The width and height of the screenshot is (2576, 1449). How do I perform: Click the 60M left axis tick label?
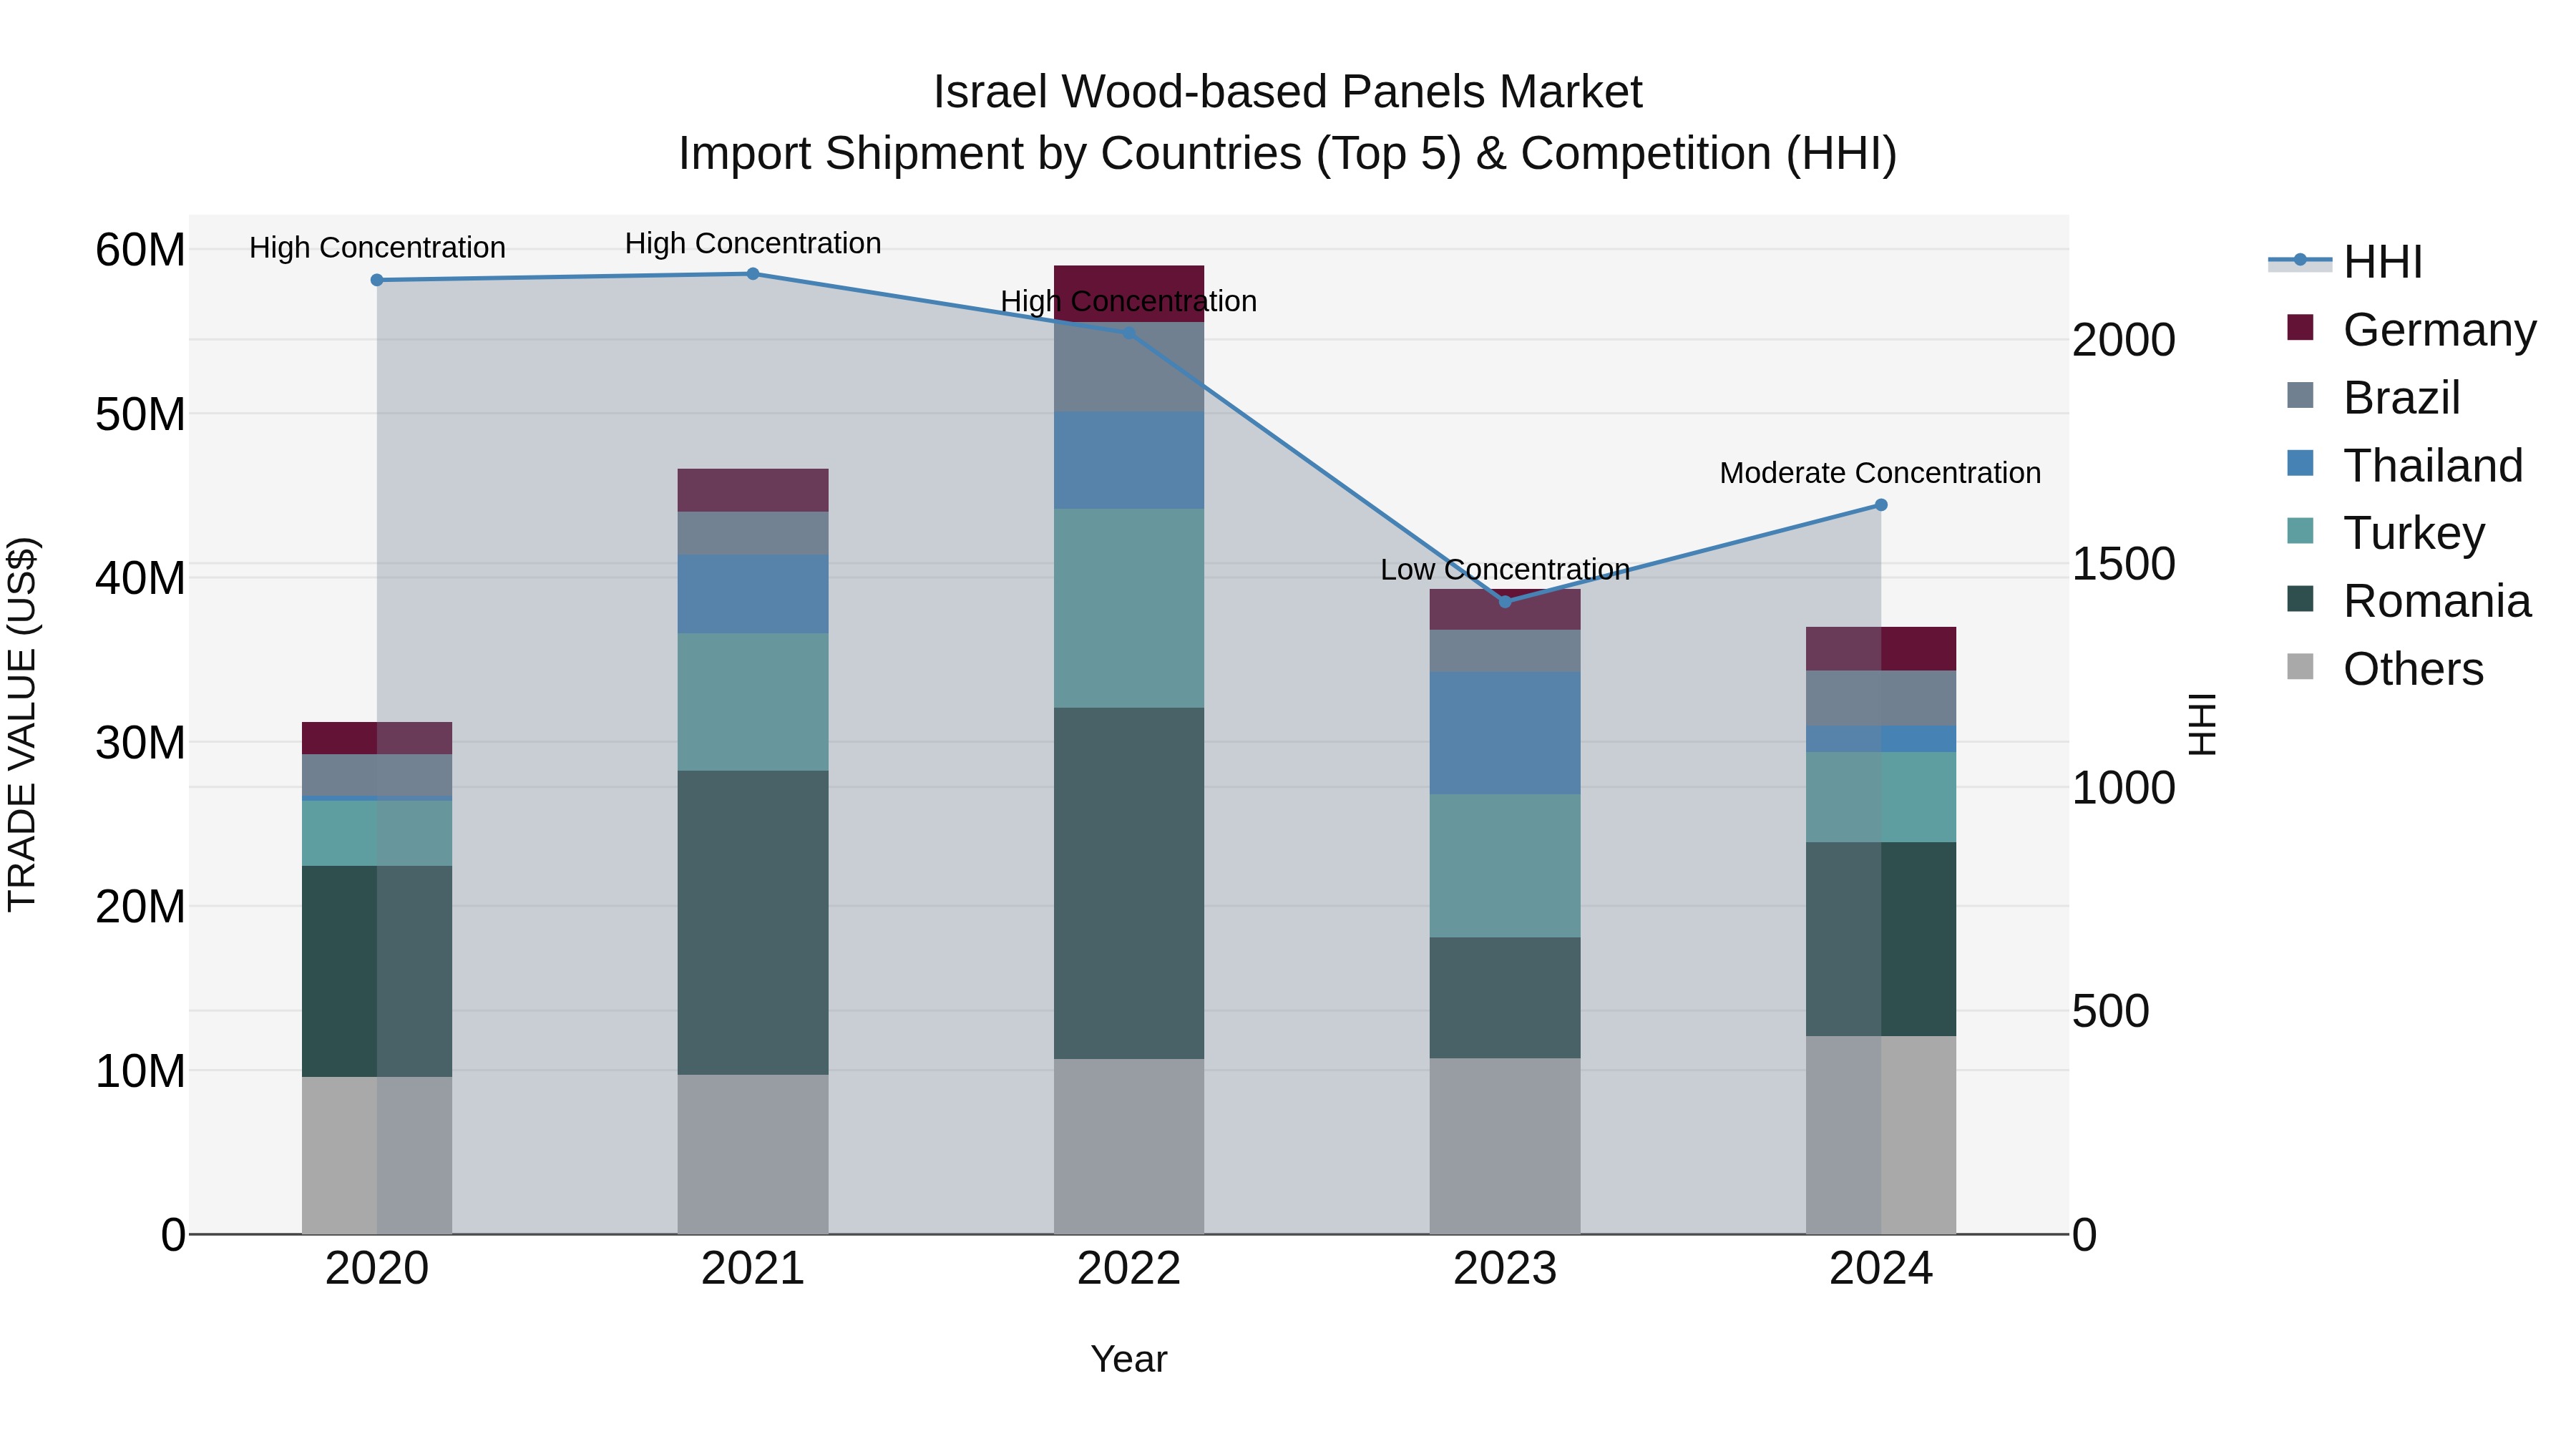(140, 249)
